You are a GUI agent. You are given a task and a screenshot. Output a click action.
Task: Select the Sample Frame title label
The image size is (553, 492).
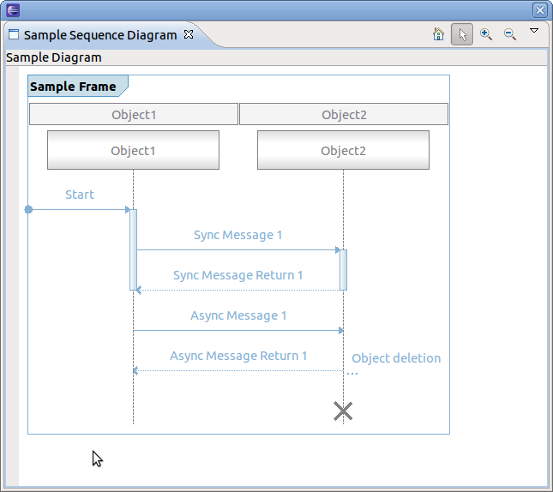(74, 87)
